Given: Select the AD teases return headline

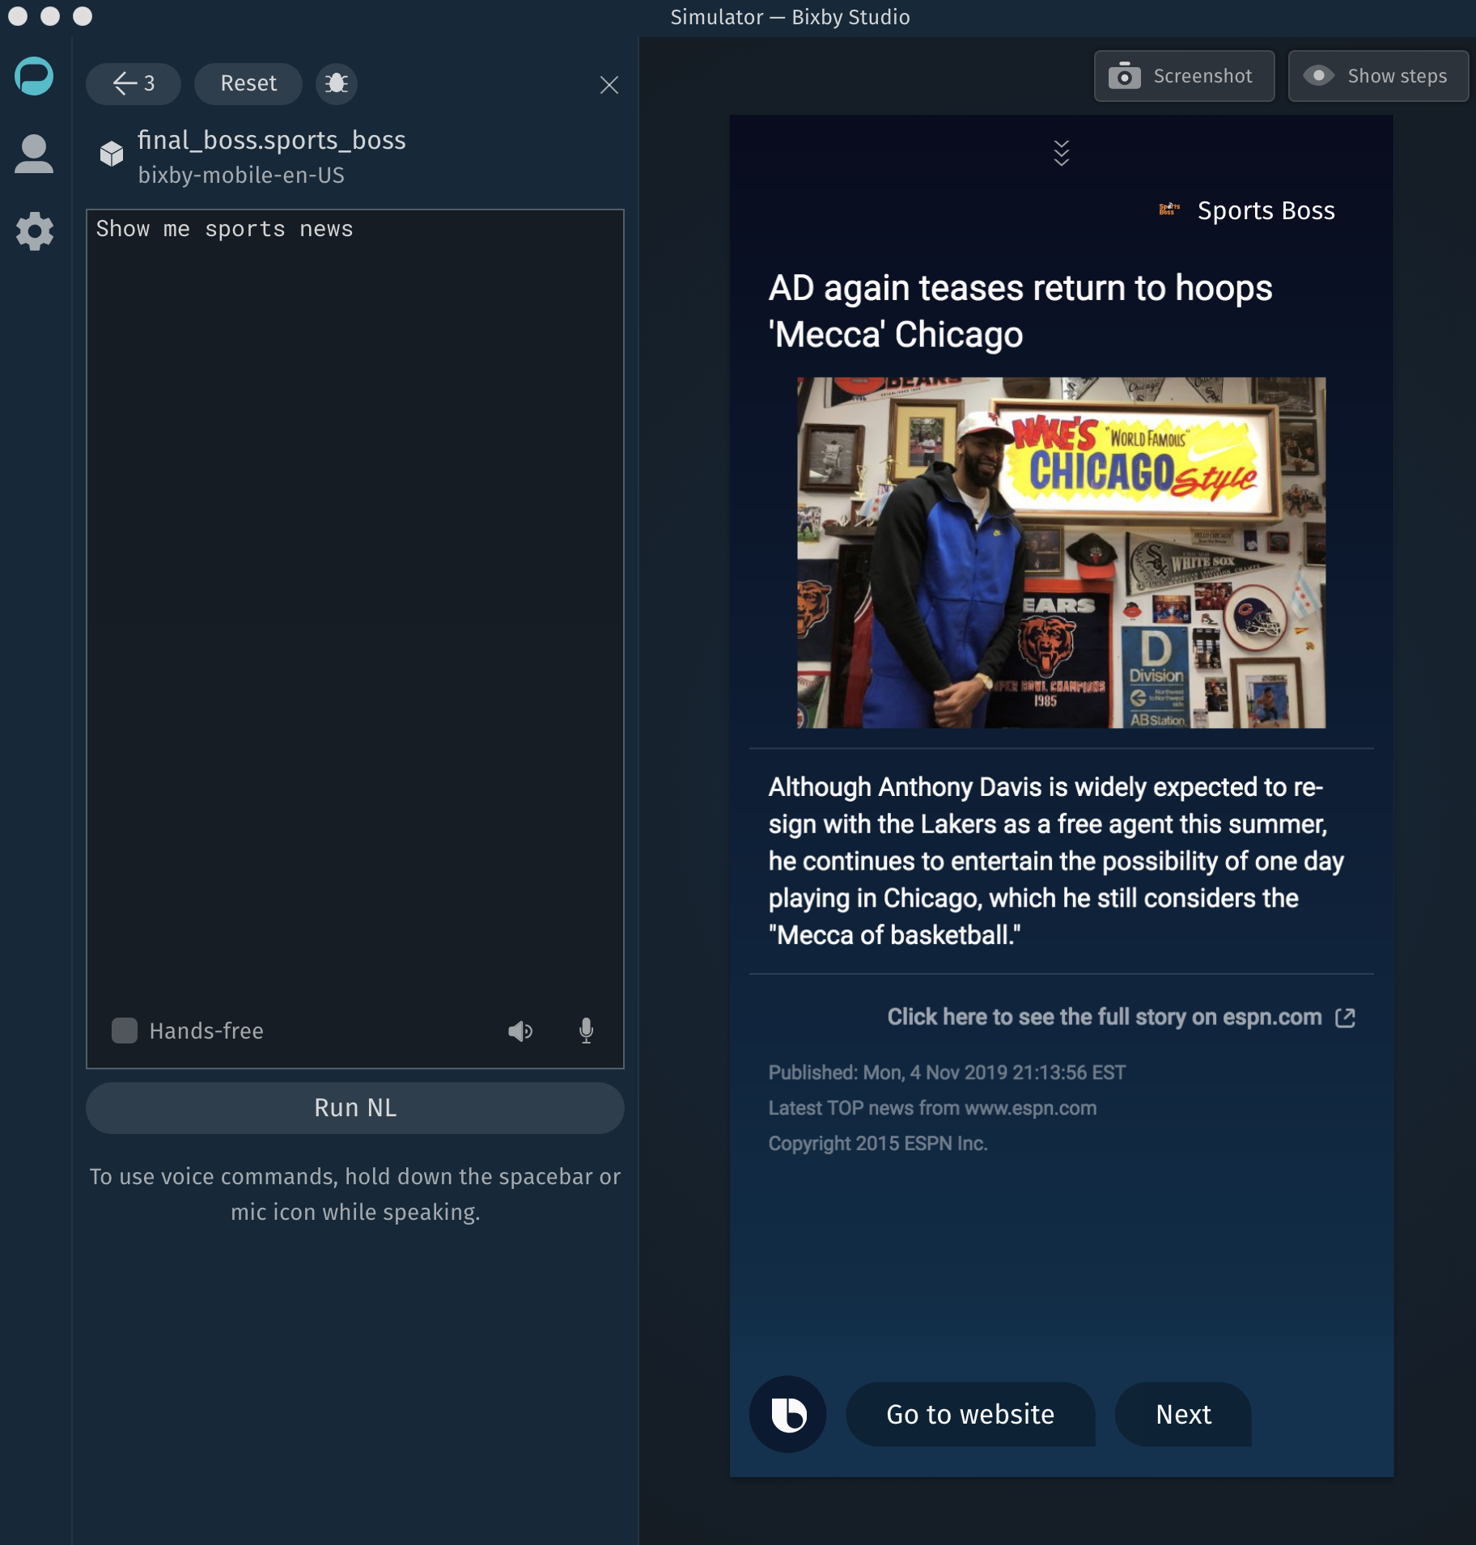Looking at the screenshot, I should pos(1020,311).
